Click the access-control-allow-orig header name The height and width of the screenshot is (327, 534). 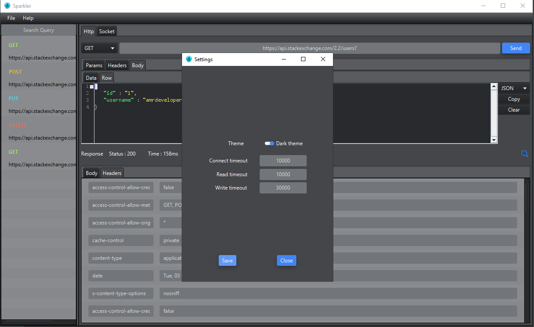[121, 223]
